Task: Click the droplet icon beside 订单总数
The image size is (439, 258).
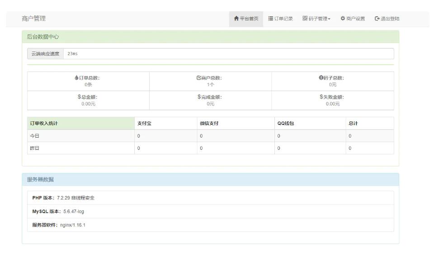Action: (x=76, y=78)
